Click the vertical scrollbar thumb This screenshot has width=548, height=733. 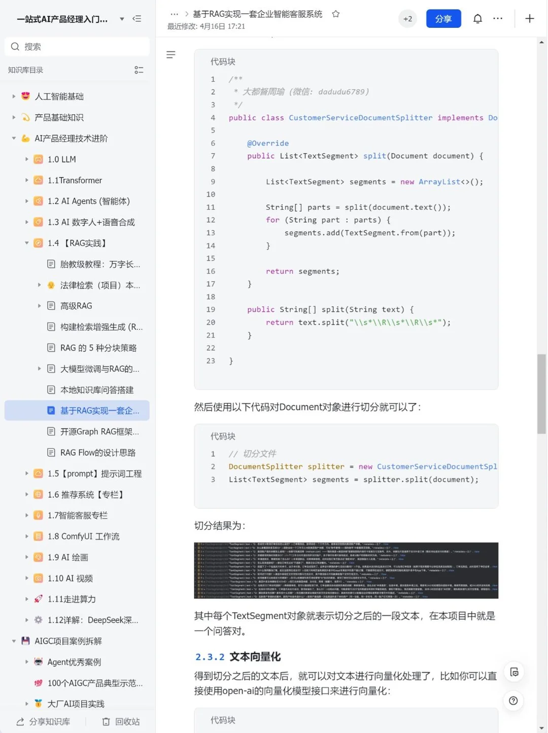[x=541, y=394]
